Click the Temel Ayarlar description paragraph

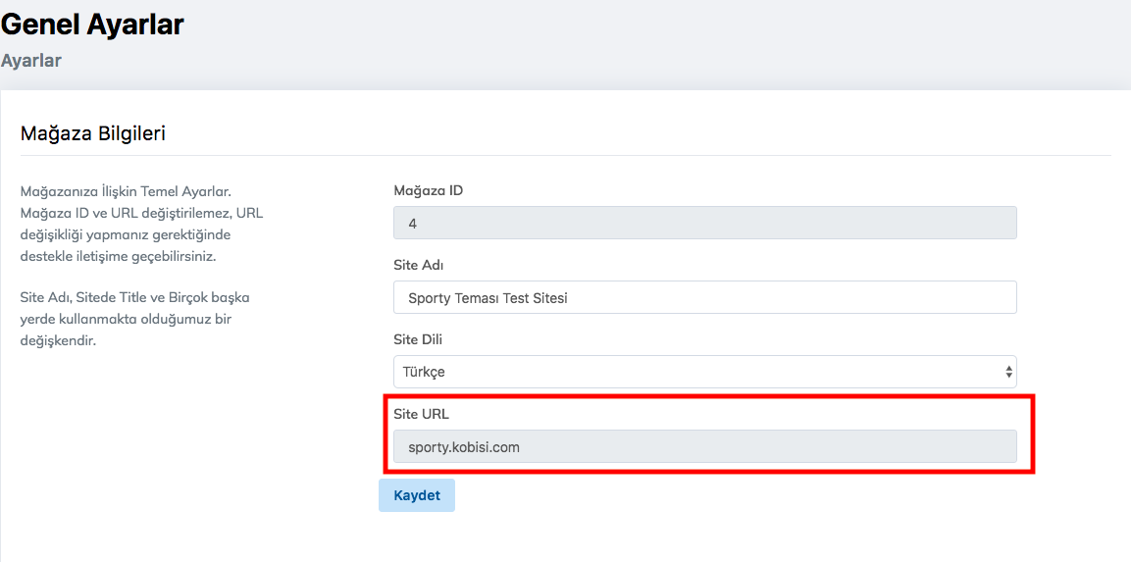point(142,224)
